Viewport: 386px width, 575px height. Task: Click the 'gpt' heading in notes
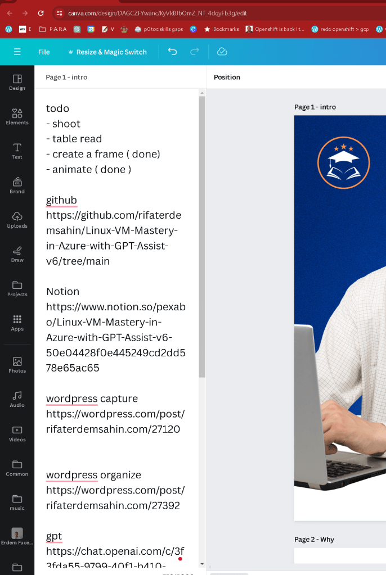(54, 536)
